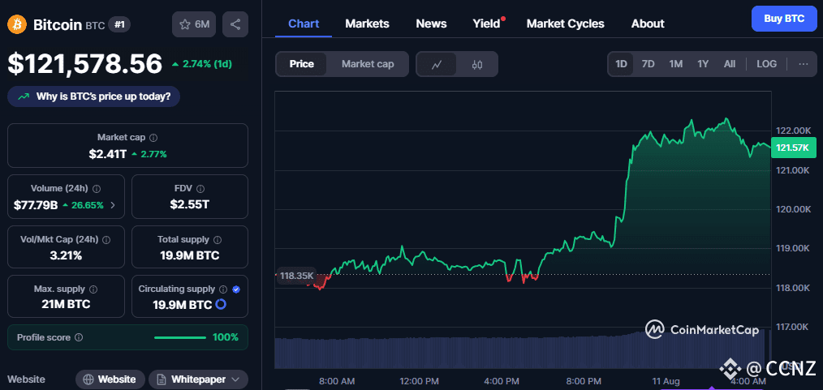Click the $2.55T FDV value

[x=189, y=205]
